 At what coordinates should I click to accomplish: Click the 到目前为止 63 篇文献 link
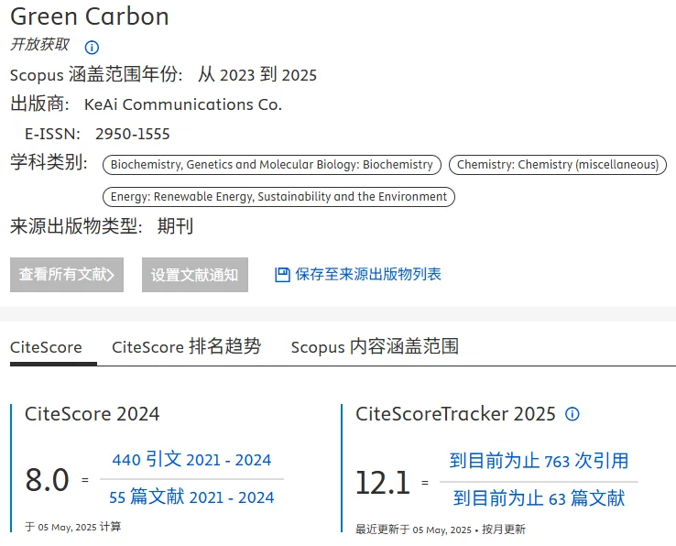pos(539,498)
